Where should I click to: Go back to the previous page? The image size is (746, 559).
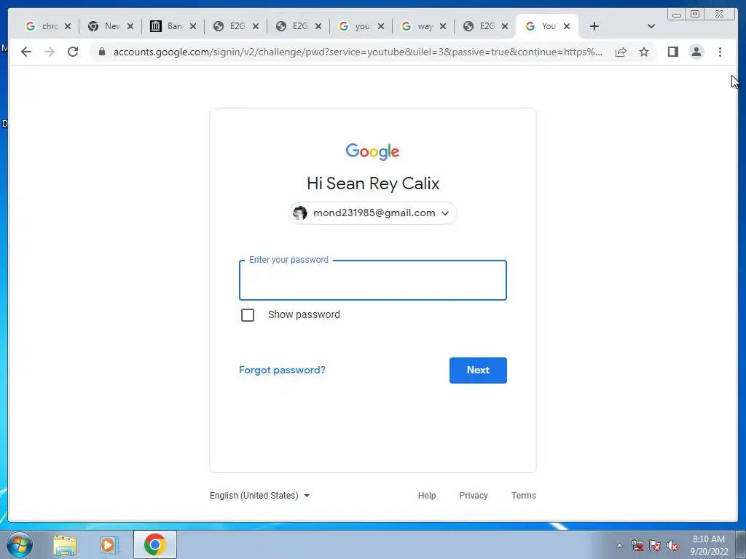[x=26, y=52]
